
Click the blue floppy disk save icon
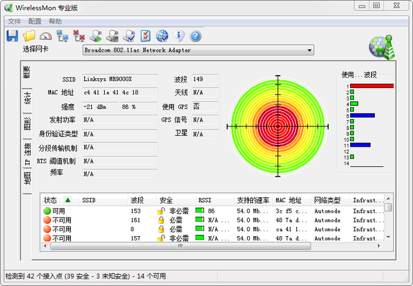(12, 36)
